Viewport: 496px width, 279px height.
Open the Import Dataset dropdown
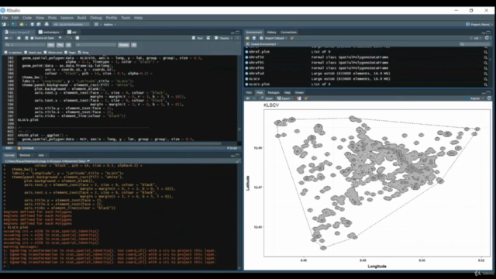274,38
